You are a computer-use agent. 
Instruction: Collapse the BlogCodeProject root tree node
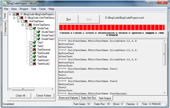pos(10,14)
